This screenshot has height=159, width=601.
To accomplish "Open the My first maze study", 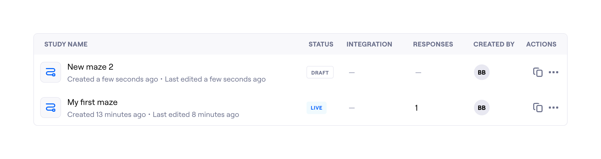I will click(x=92, y=102).
